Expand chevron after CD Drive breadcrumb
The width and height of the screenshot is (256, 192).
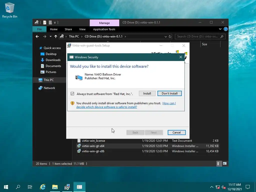coord(125,36)
